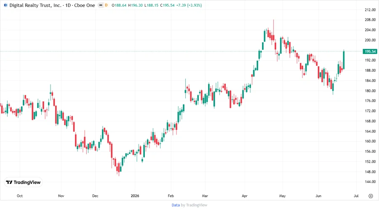Click the Mar label on the time axis

click(205, 196)
